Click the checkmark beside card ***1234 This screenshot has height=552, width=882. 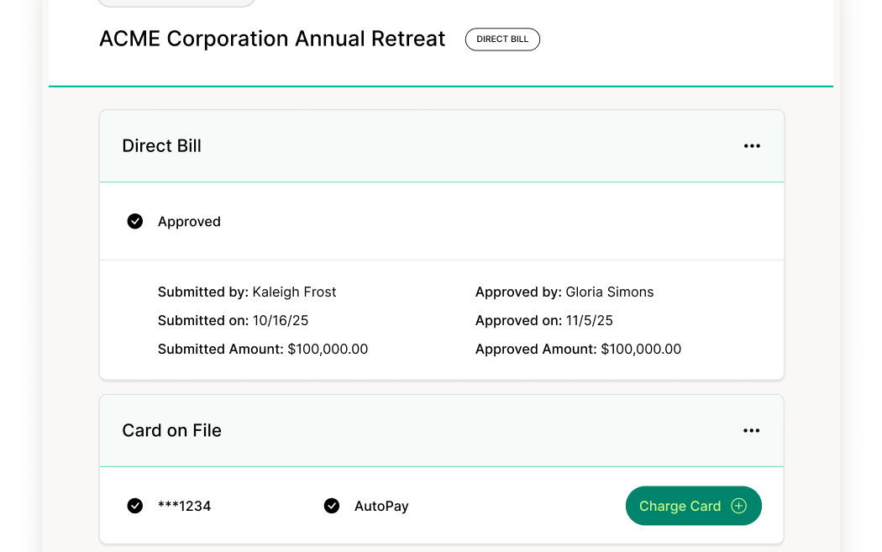pos(135,506)
